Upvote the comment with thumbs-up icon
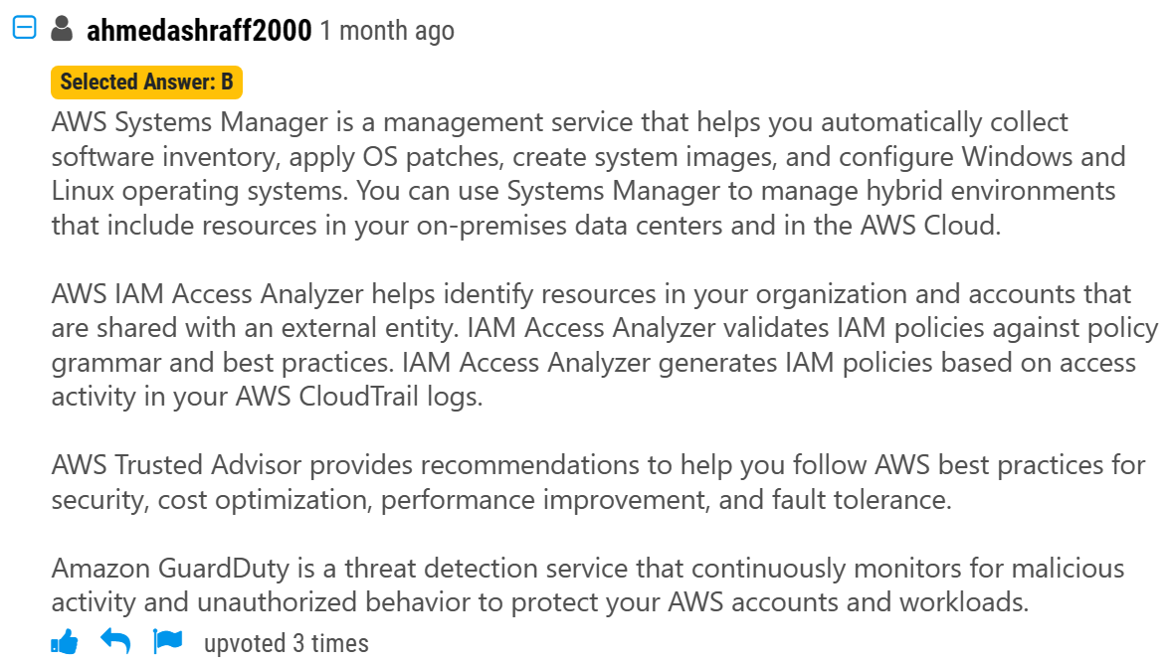 (64, 642)
